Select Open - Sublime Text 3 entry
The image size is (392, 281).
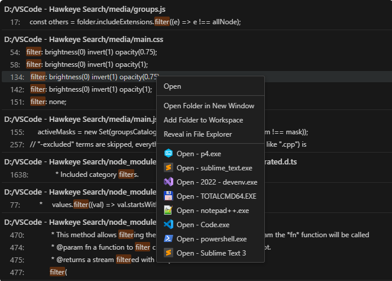click(x=210, y=253)
